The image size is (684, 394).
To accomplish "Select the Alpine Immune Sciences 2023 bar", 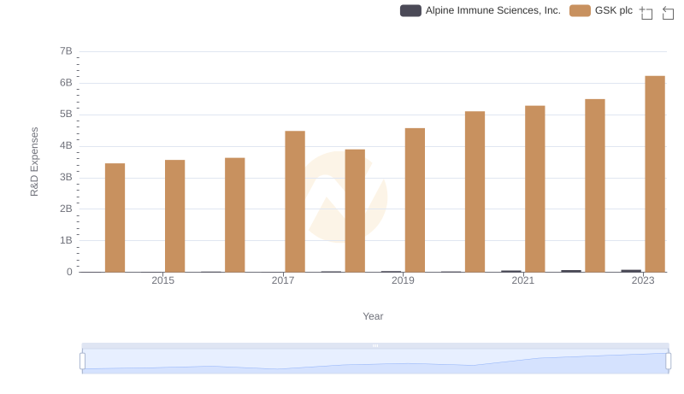I will 631,271.
